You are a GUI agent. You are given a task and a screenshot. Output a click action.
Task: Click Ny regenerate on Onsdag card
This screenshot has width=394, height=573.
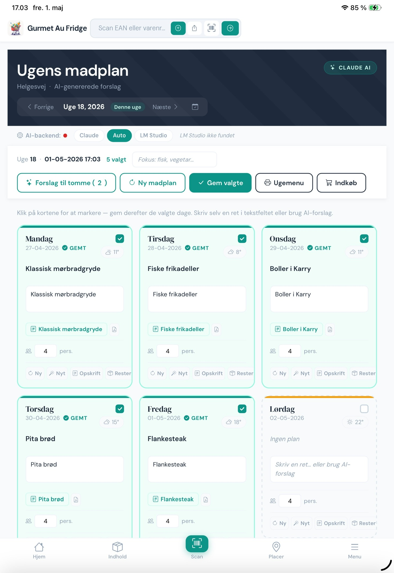279,373
